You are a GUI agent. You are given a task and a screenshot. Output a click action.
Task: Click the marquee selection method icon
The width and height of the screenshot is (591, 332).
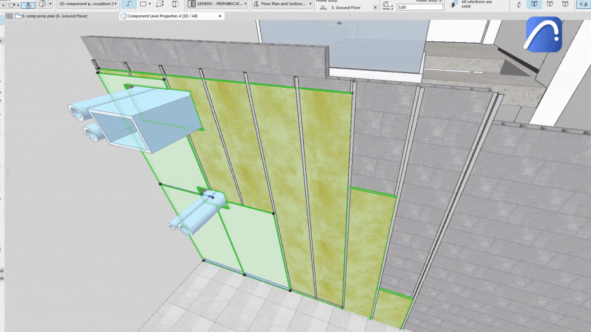[x=11, y=5]
